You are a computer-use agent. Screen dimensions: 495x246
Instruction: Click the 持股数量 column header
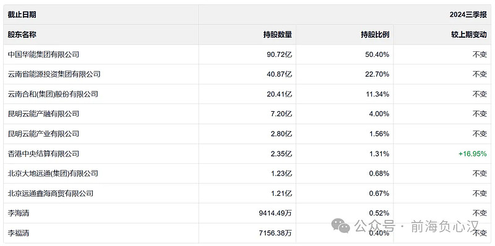coord(247,35)
